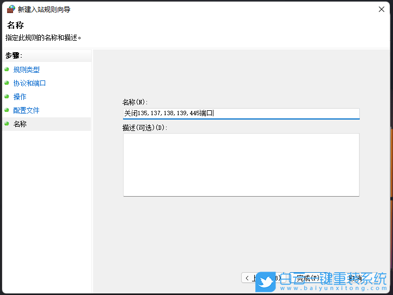Select the 操作 step link

pos(20,97)
